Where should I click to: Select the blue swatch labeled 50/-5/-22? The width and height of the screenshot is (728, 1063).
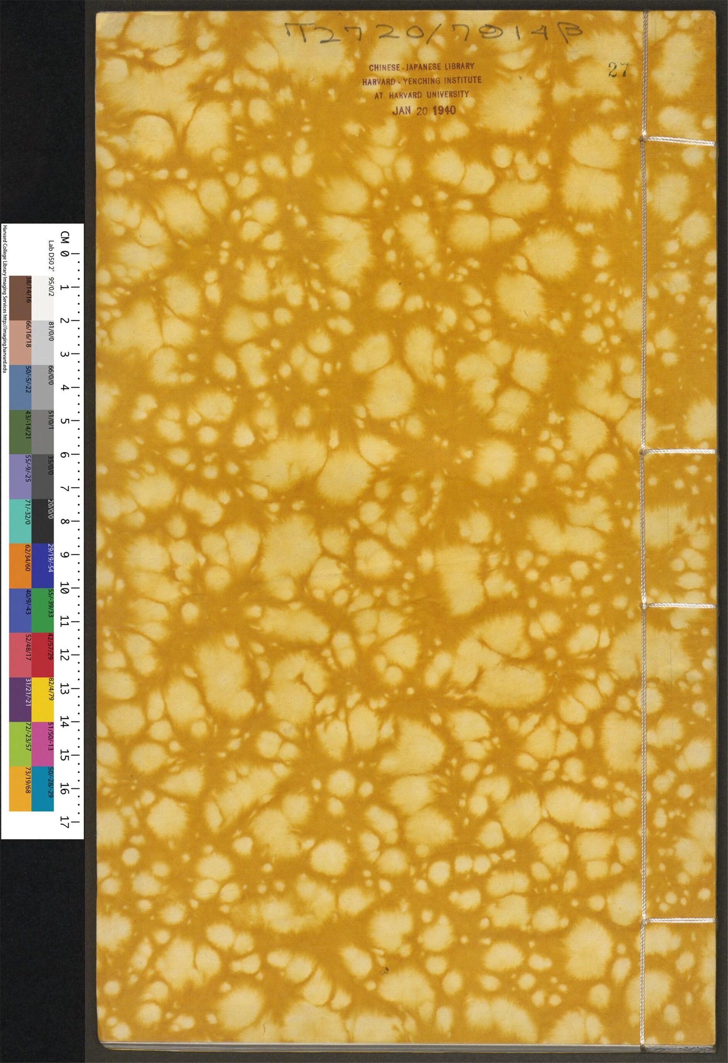[x=20, y=387]
